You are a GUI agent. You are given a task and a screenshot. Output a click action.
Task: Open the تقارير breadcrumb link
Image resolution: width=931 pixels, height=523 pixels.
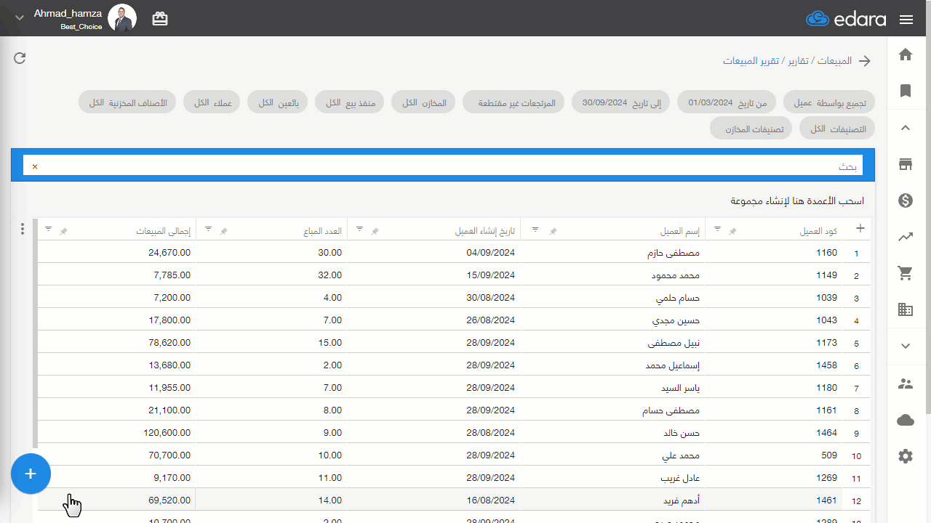(x=798, y=61)
